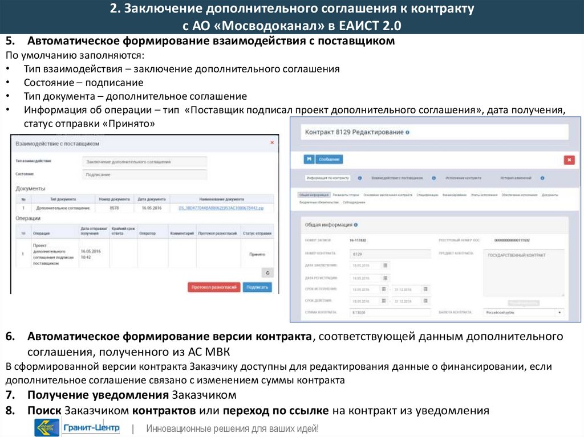Viewport: 584px width, 437px height.
Task: Select the Бюджетные обязательства sub-tab
Action: coord(319,202)
